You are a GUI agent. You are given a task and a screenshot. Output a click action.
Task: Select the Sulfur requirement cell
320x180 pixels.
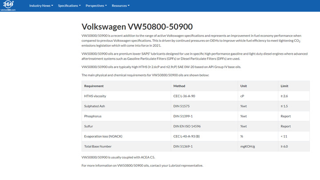tap(126, 126)
